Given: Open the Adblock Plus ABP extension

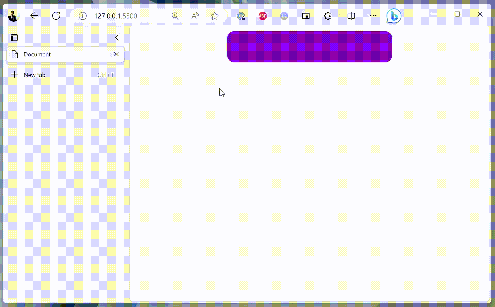Looking at the screenshot, I should click(262, 16).
